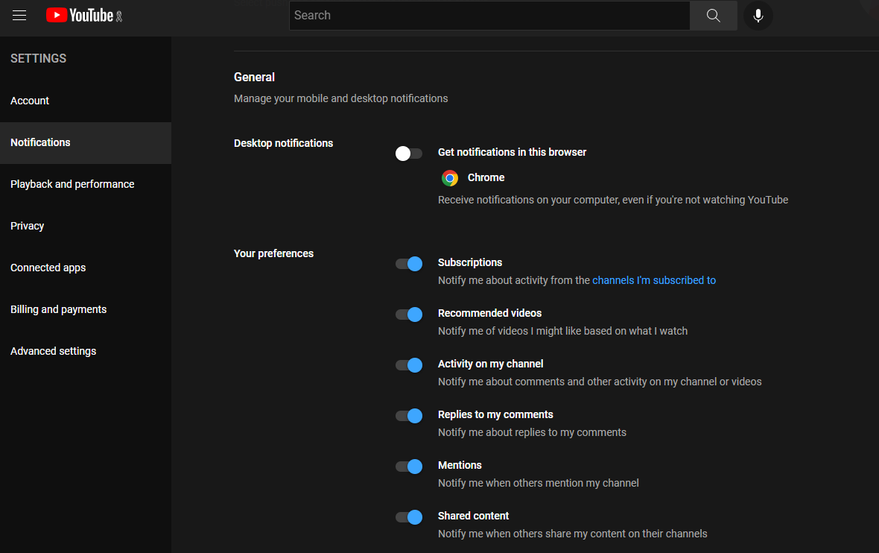Screen dimensions: 879x553
Task: Open the hamburger guide menu
Action: [x=19, y=15]
